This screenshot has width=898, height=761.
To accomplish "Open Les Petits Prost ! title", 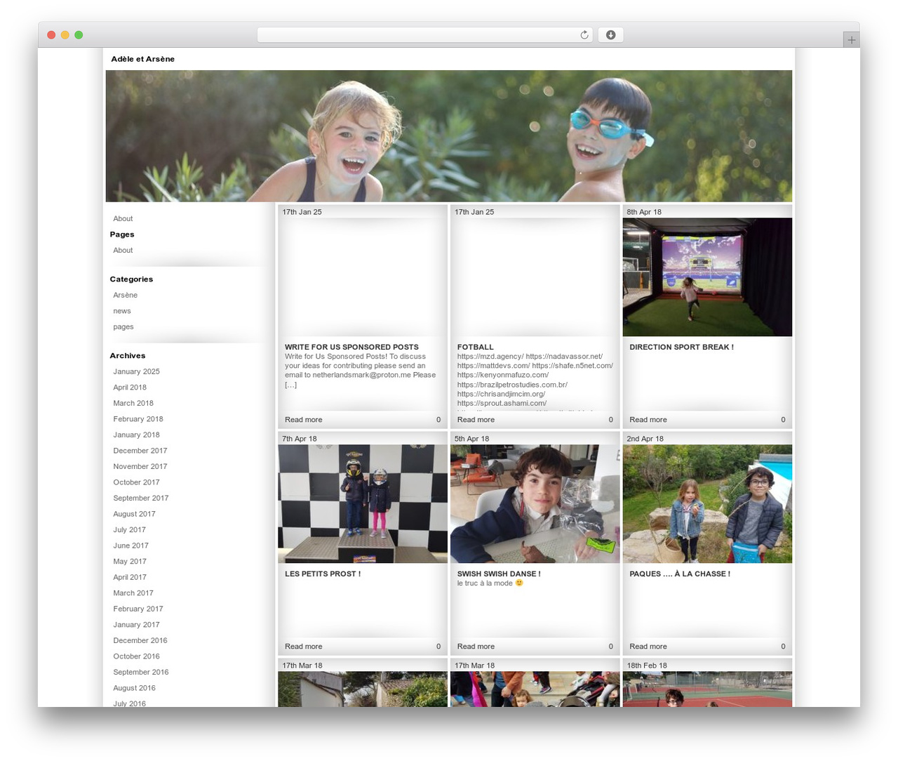I will coord(323,574).
